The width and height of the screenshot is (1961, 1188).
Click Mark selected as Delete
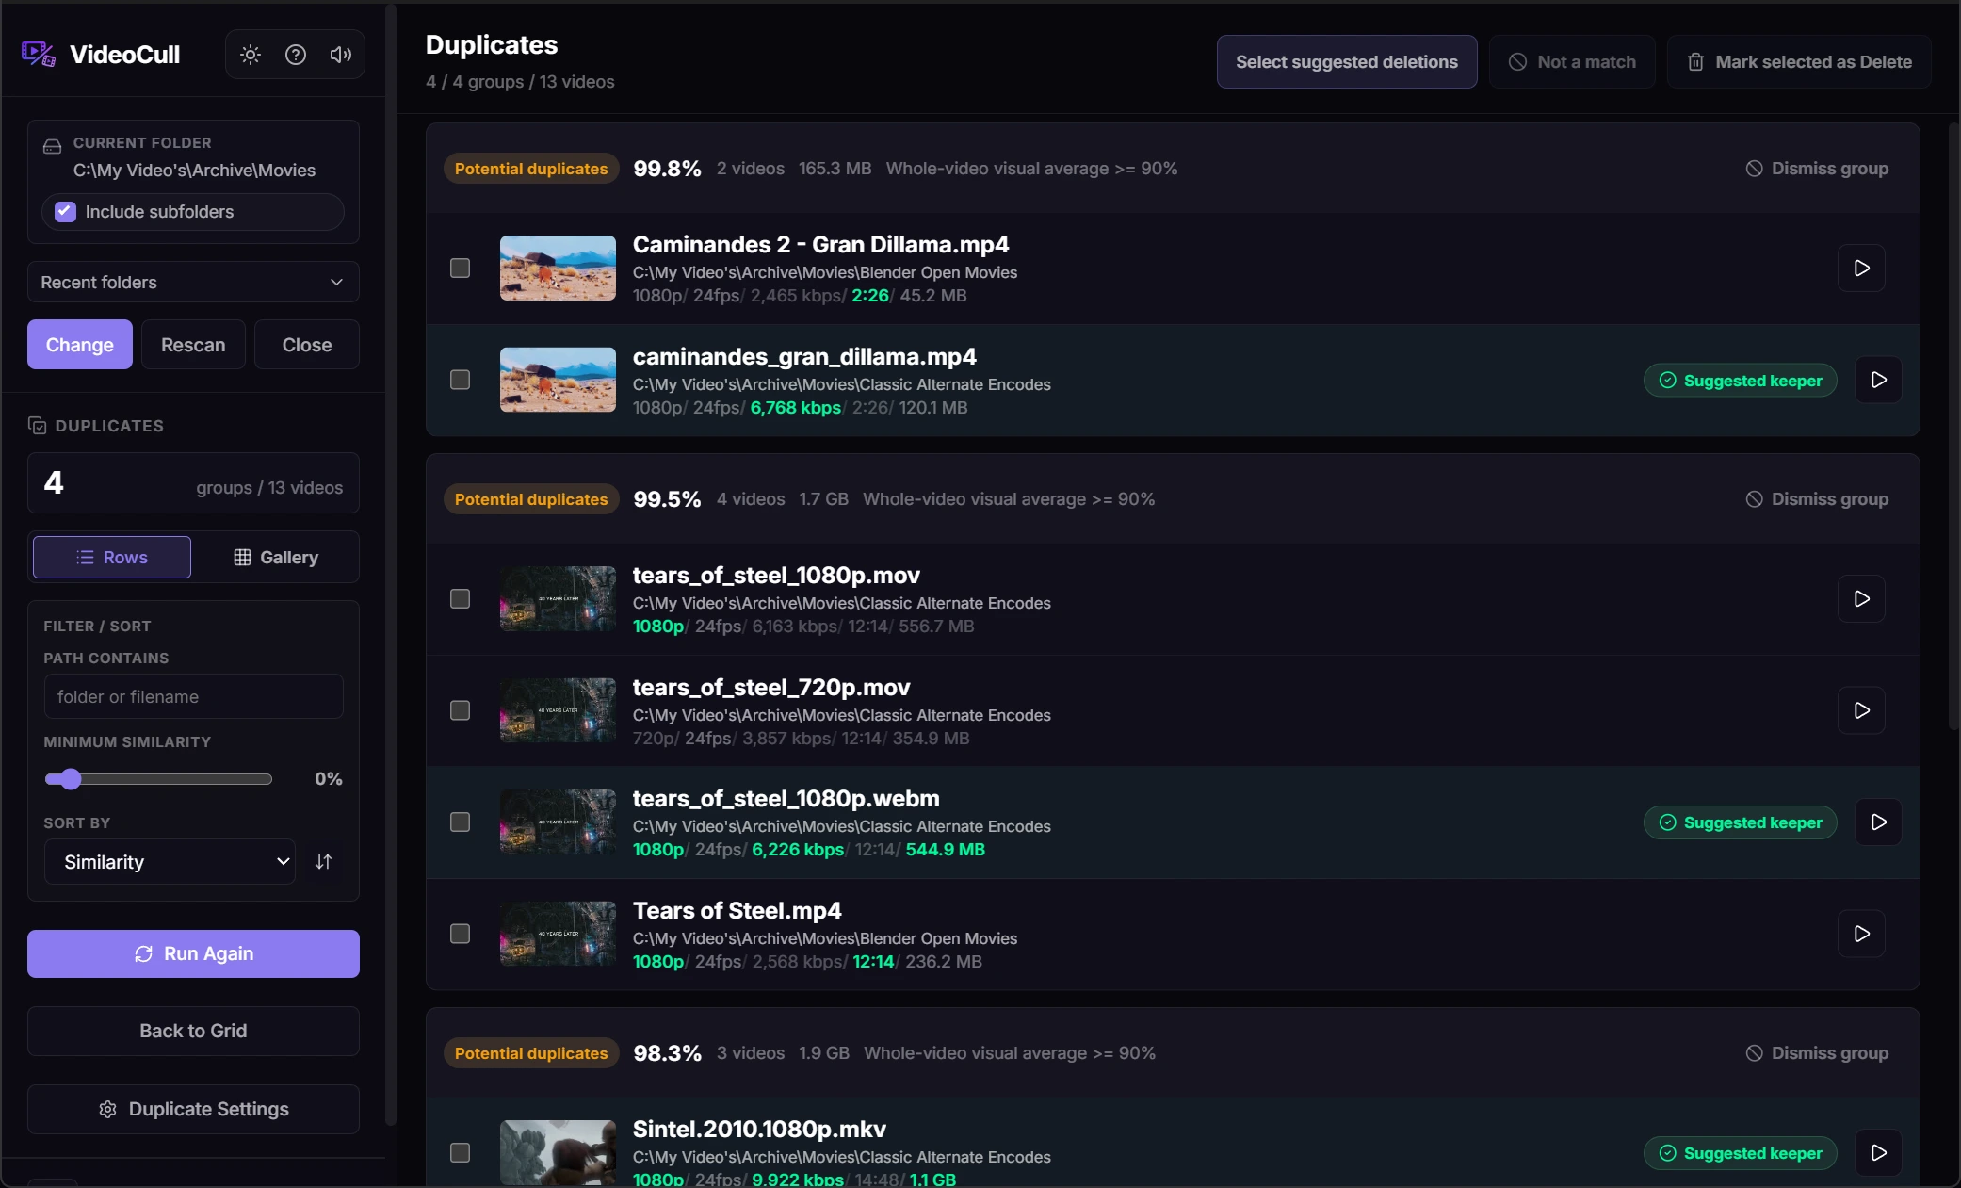(x=1799, y=62)
